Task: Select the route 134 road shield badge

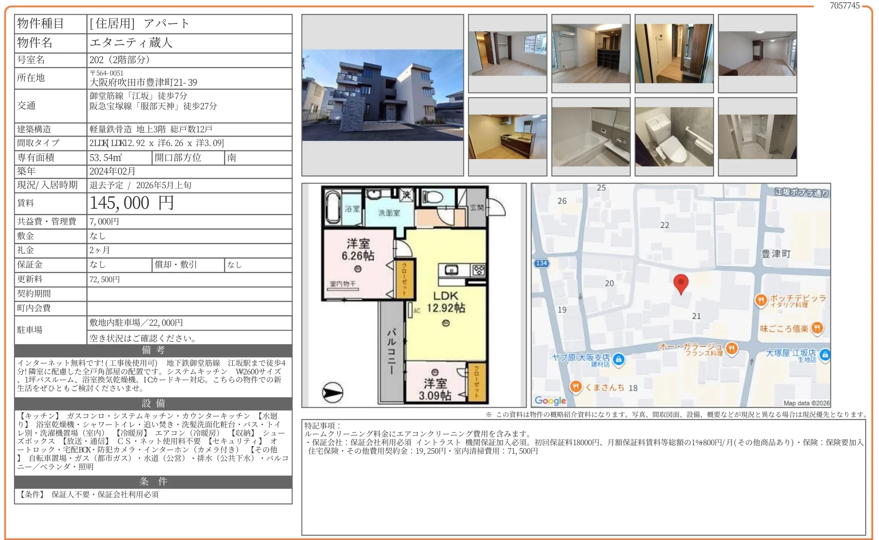Action: (x=542, y=263)
